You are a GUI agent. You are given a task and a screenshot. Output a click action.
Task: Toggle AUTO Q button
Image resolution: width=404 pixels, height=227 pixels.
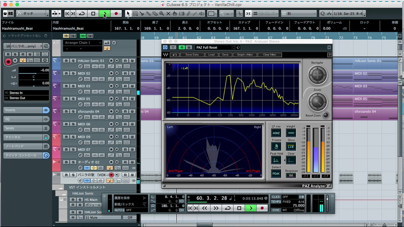point(120,210)
